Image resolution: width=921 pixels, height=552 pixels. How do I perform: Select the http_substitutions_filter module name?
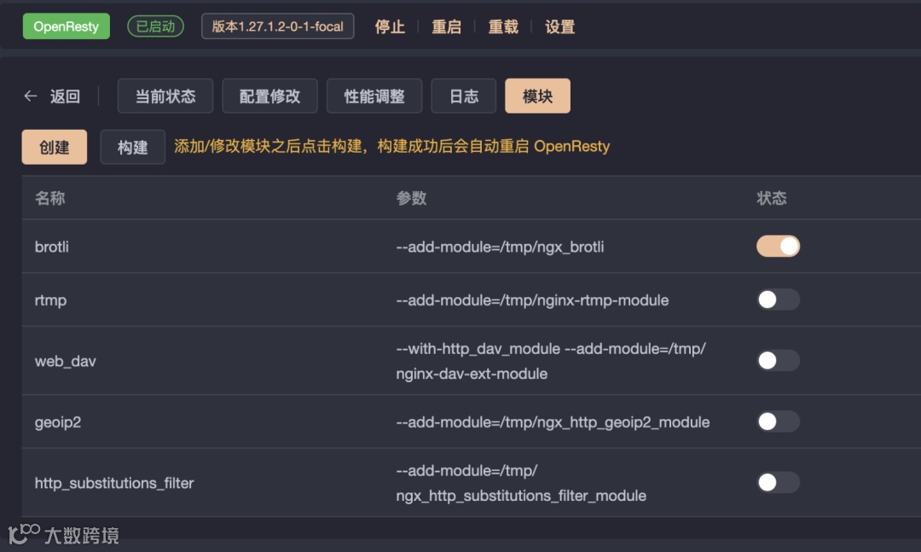click(x=114, y=483)
